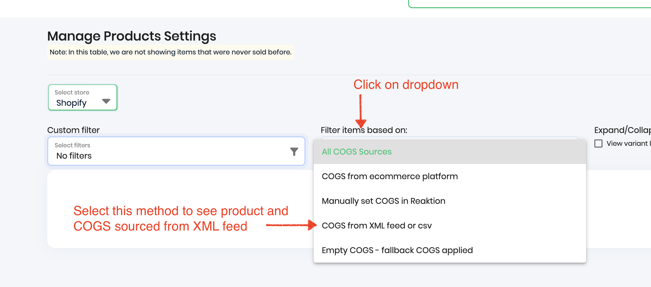651x287 pixels.
Task: Pick Manually set COGS in Reaktion
Action: pos(383,201)
